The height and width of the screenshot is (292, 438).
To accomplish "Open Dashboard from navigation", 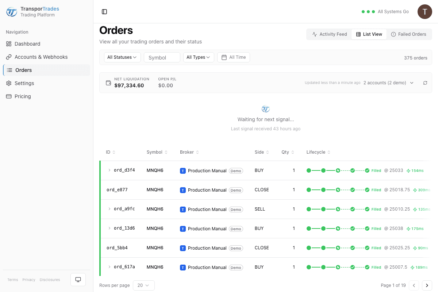I will (46, 44).
